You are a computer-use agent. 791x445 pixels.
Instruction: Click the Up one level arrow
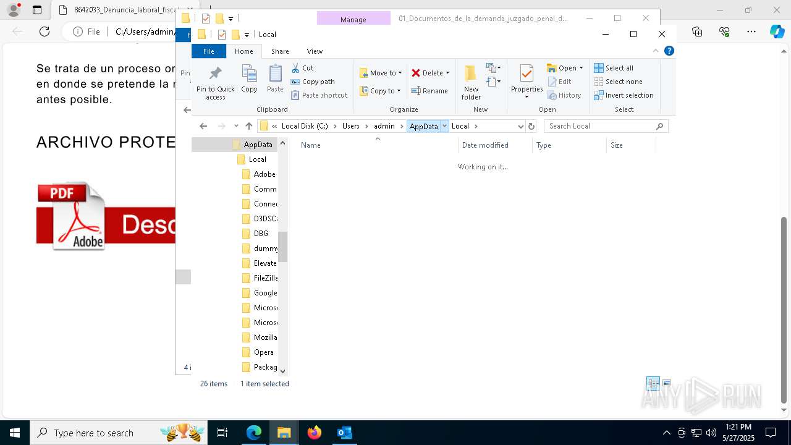[x=249, y=126]
